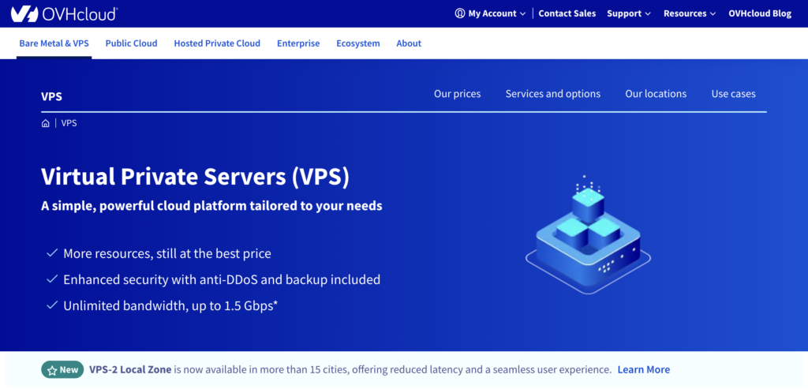Image resolution: width=808 pixels, height=389 pixels.
Task: Select the Bare Metal & VPS tab
Action: tap(54, 43)
